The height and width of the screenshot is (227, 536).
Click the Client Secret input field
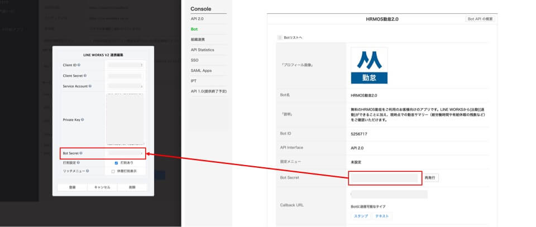125,76
